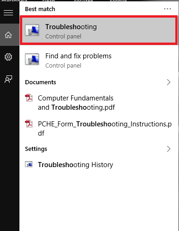Image resolution: width=179 pixels, height=231 pixels.
Task: Open the settings gear icon
Action: point(8,57)
